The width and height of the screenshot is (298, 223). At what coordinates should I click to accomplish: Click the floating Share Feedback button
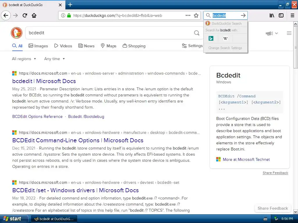[x=273, y=208]
